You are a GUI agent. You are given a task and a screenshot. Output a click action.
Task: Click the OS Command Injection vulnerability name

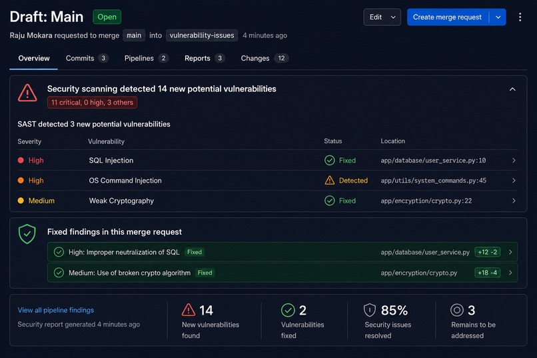pyautogui.click(x=125, y=181)
